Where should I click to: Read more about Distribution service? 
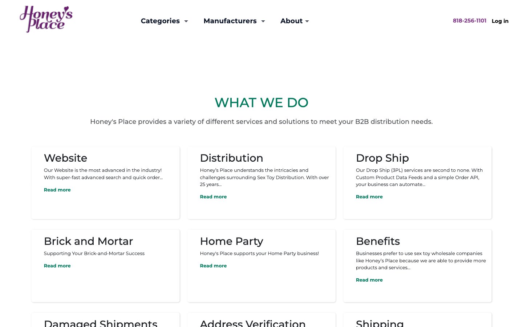click(213, 197)
